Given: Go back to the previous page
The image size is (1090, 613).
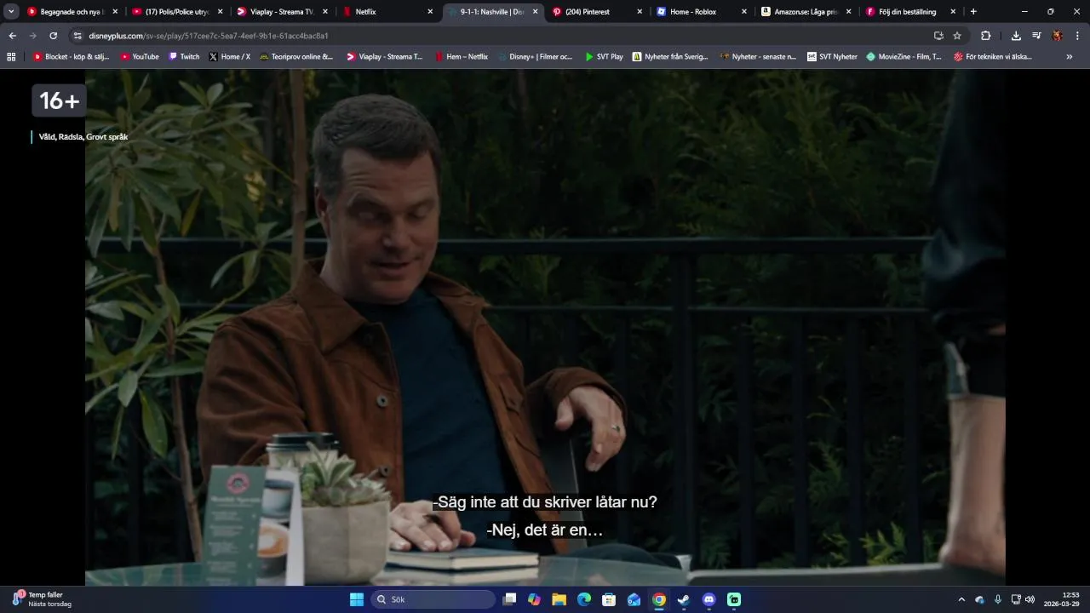Looking at the screenshot, I should pyautogui.click(x=12, y=36).
